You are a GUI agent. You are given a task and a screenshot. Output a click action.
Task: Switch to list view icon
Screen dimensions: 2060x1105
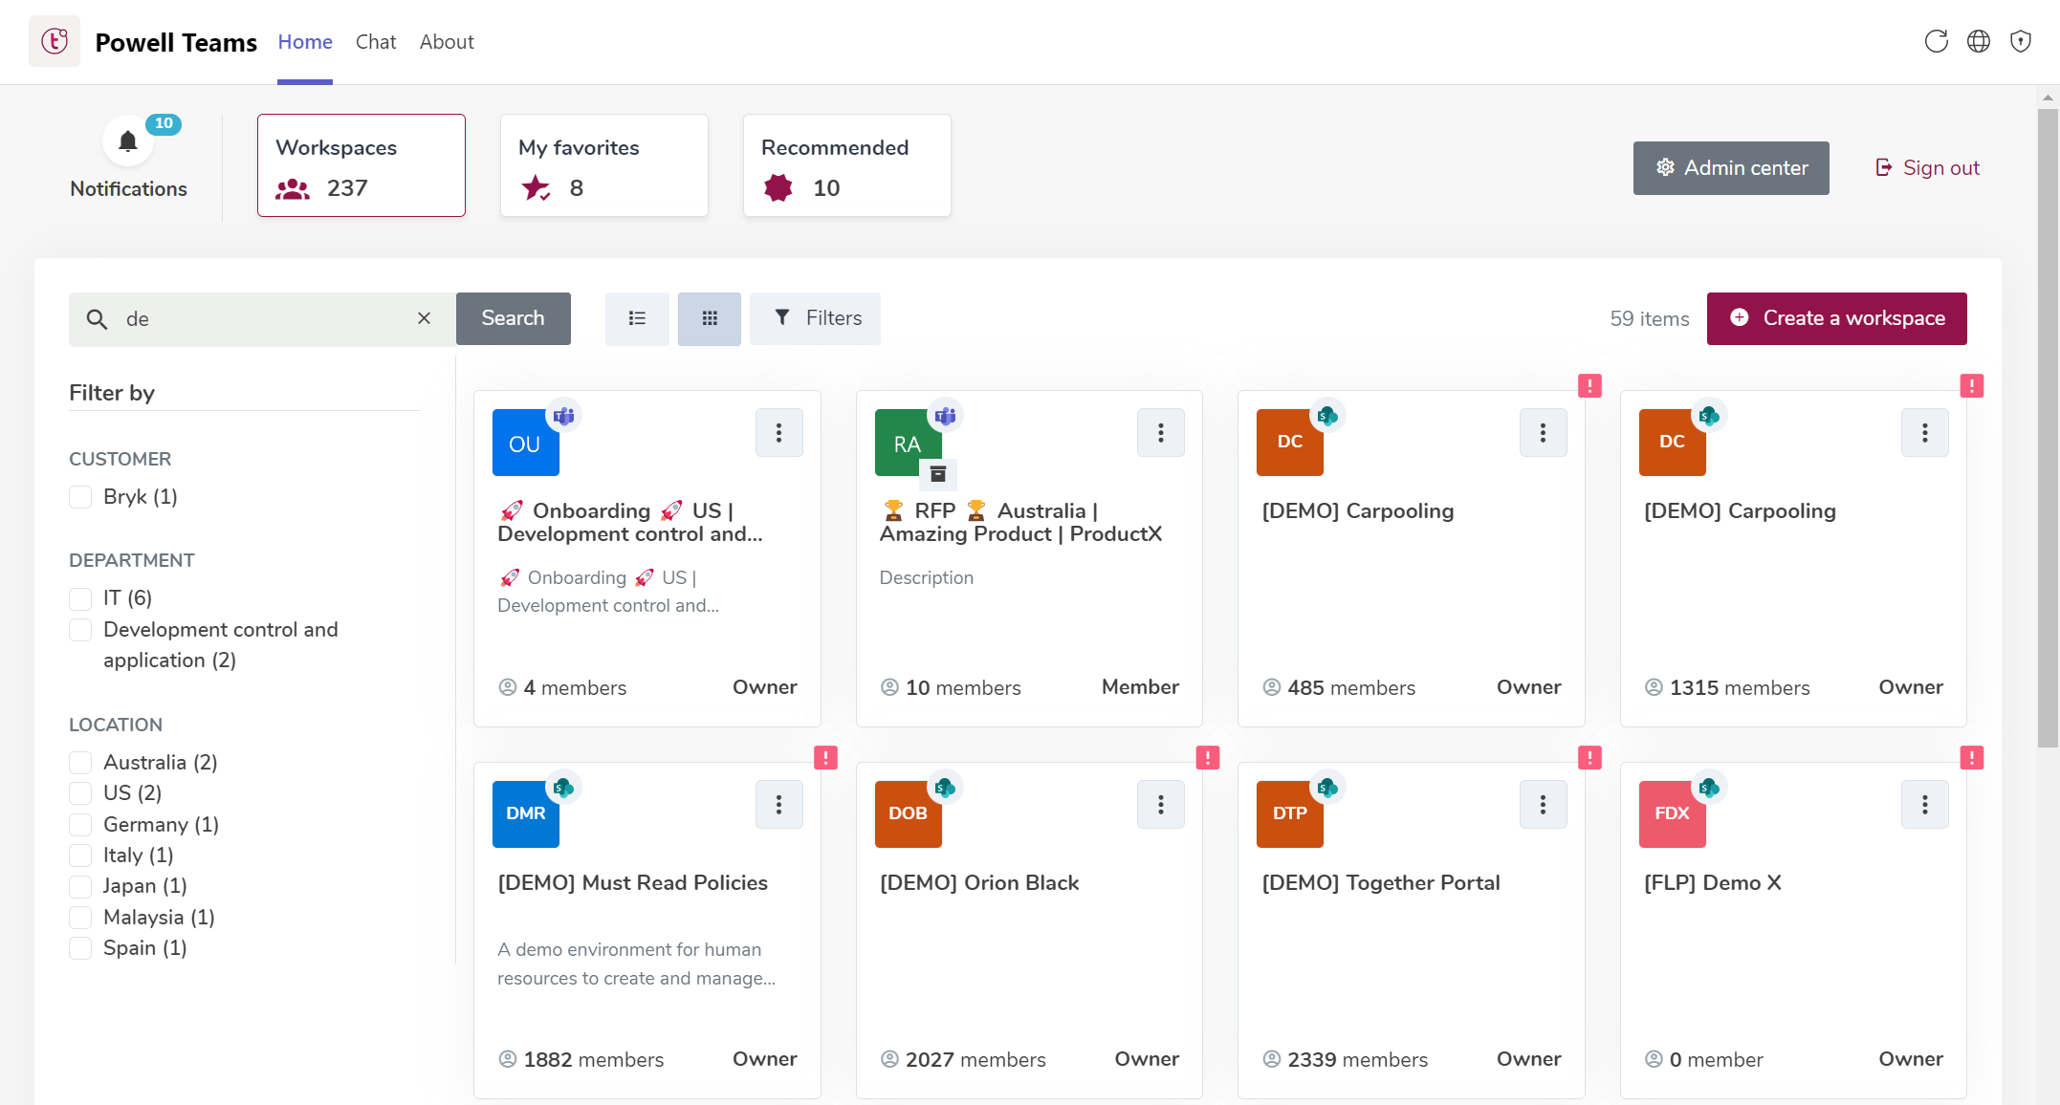(637, 318)
